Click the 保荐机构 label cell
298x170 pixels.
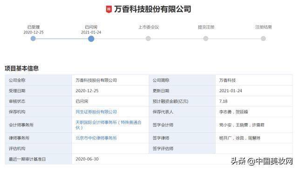38,112
